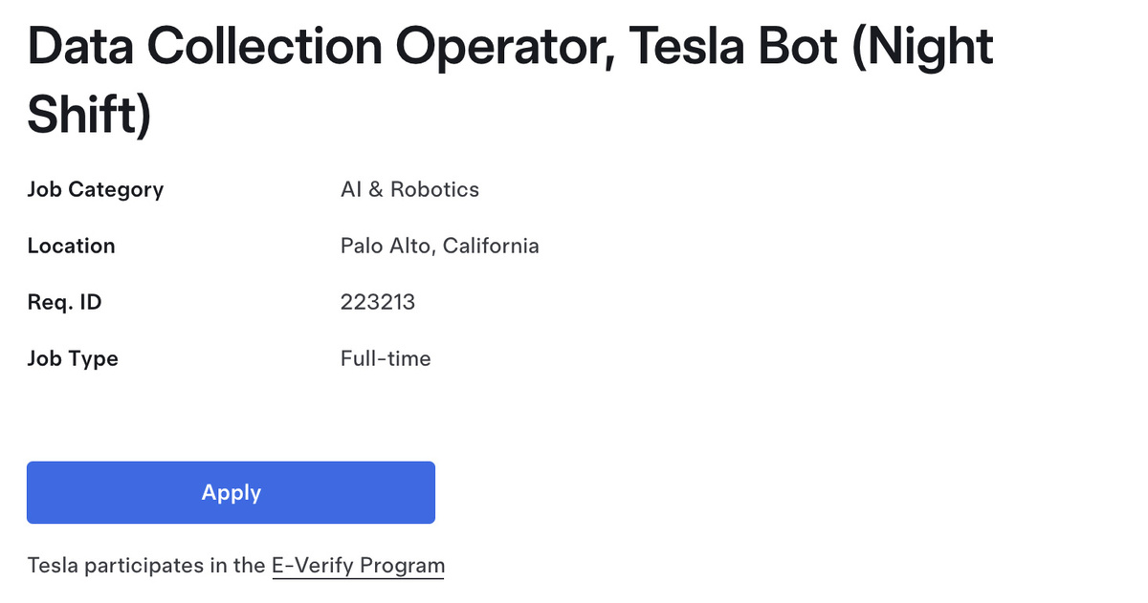This screenshot has width=1148, height=603.
Task: Click the word "Shift)" on the second title line
Action: (x=89, y=115)
